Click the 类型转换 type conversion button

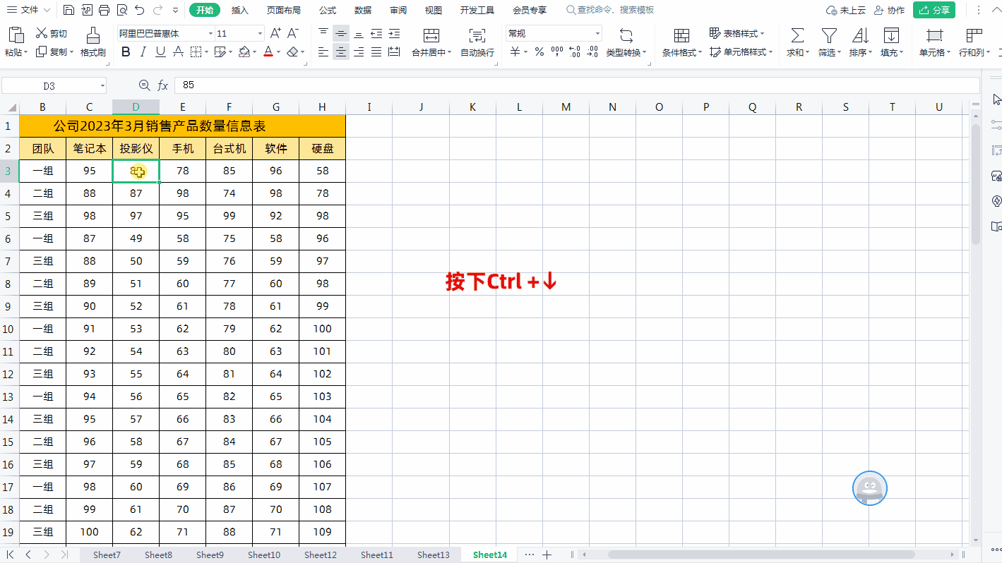(626, 42)
